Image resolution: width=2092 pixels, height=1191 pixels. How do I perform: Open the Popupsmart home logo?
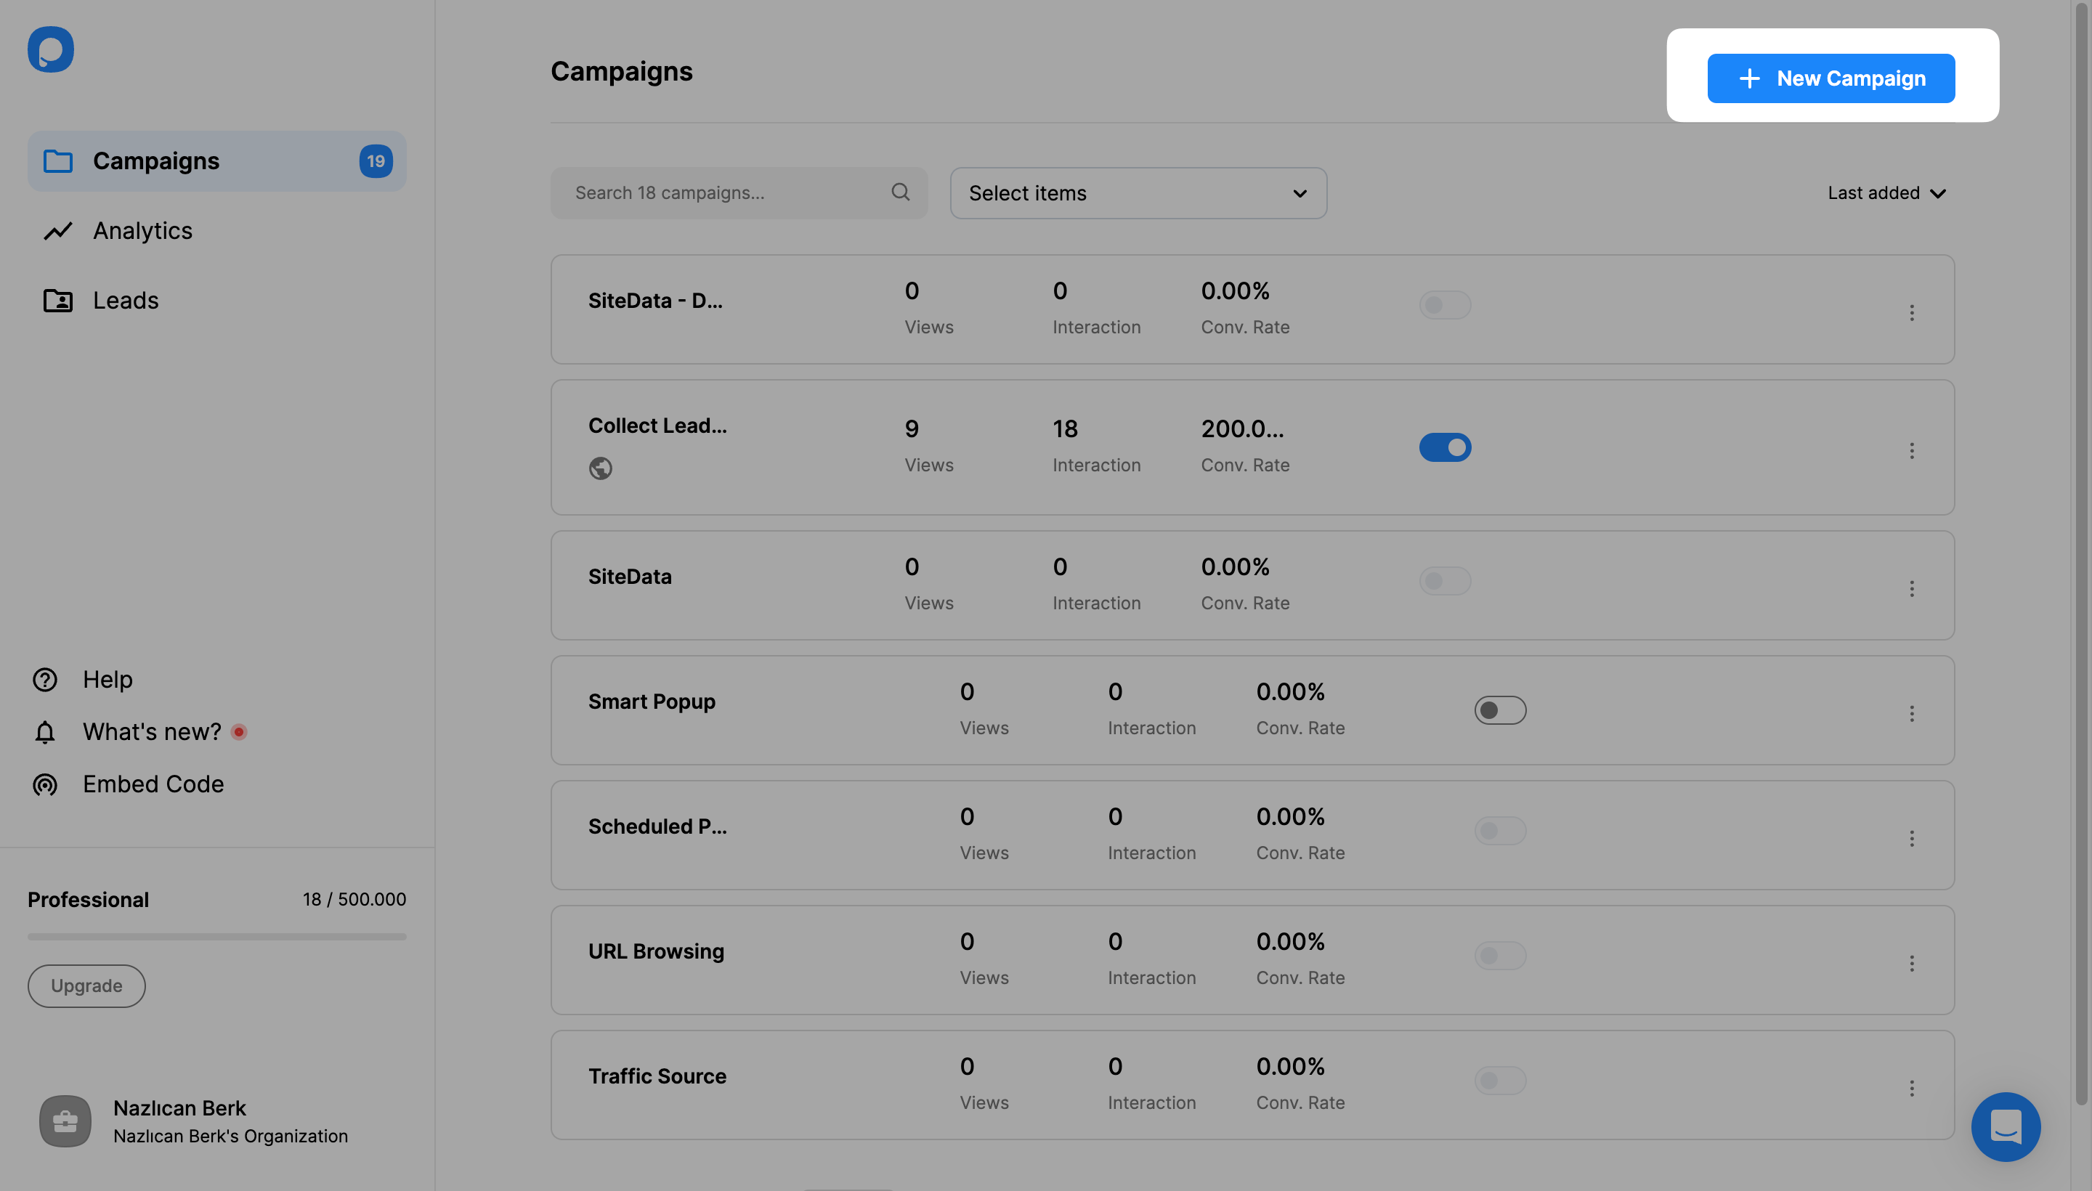click(x=50, y=49)
